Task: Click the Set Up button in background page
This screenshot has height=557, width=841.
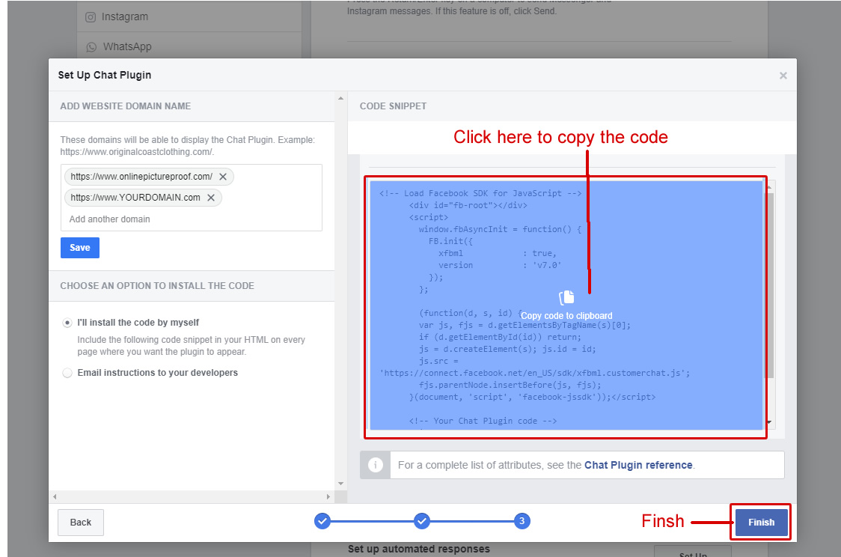Action: click(692, 553)
